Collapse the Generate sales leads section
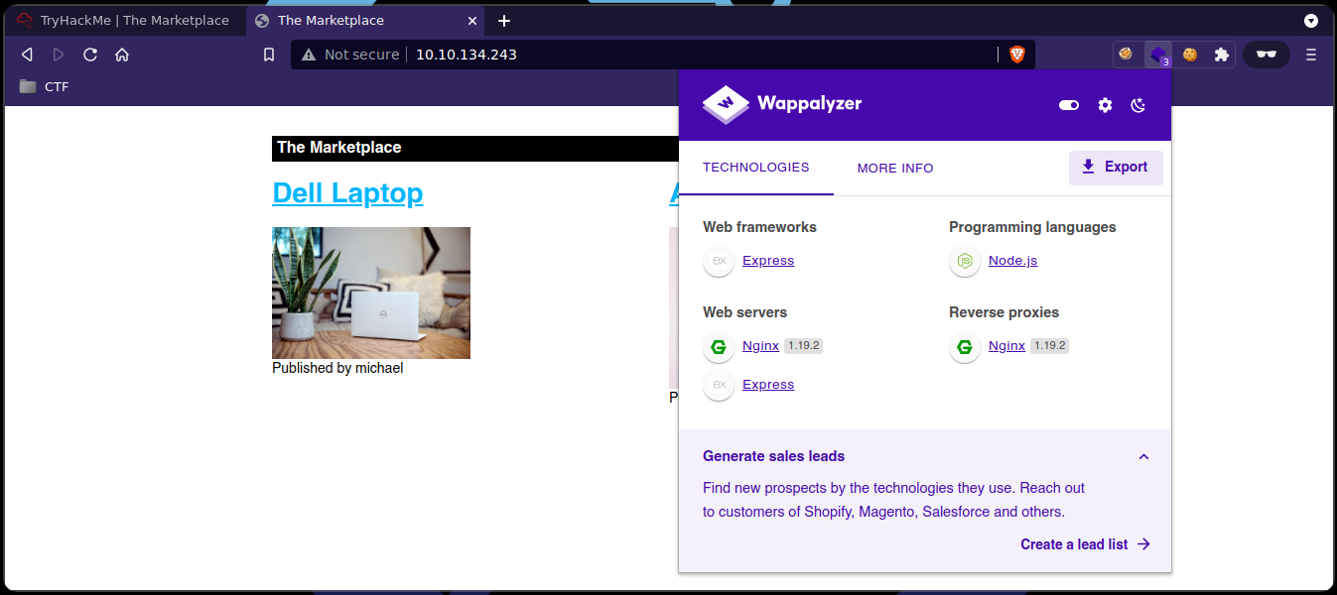This screenshot has height=595, width=1337. (1143, 457)
